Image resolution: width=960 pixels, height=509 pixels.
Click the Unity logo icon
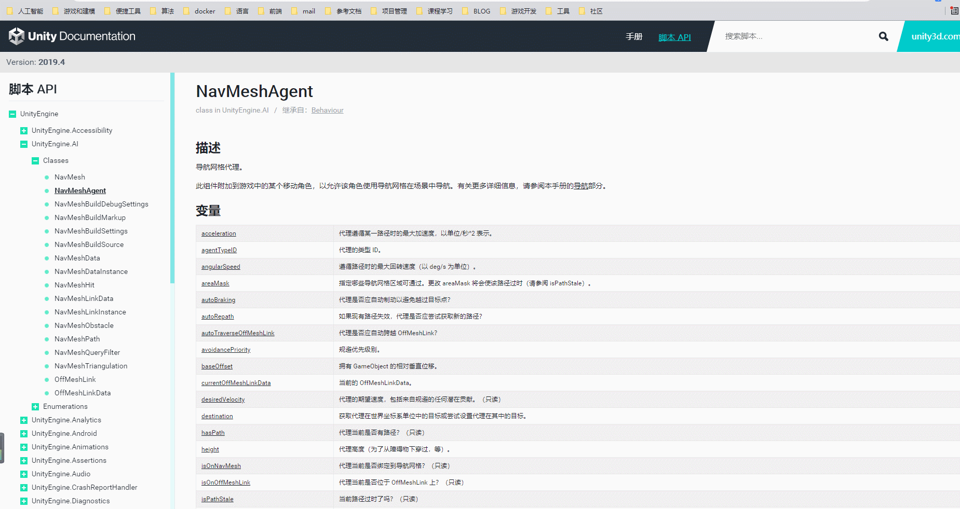(17, 36)
